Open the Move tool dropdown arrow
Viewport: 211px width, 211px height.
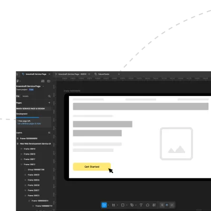(x=108, y=205)
